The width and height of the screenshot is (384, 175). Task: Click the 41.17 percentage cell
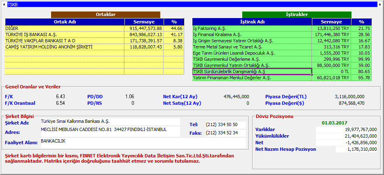click(x=174, y=35)
